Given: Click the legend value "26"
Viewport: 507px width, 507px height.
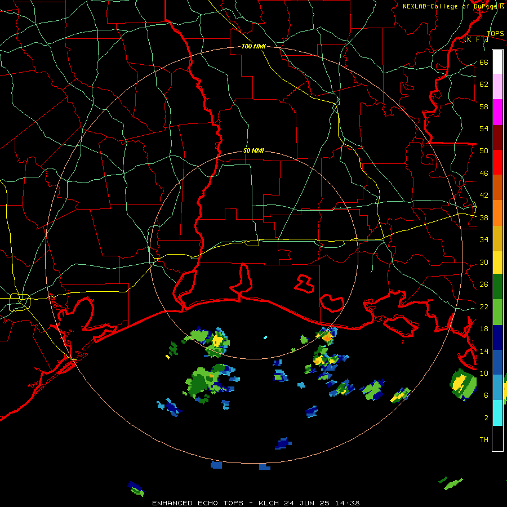Looking at the screenshot, I should (484, 284).
